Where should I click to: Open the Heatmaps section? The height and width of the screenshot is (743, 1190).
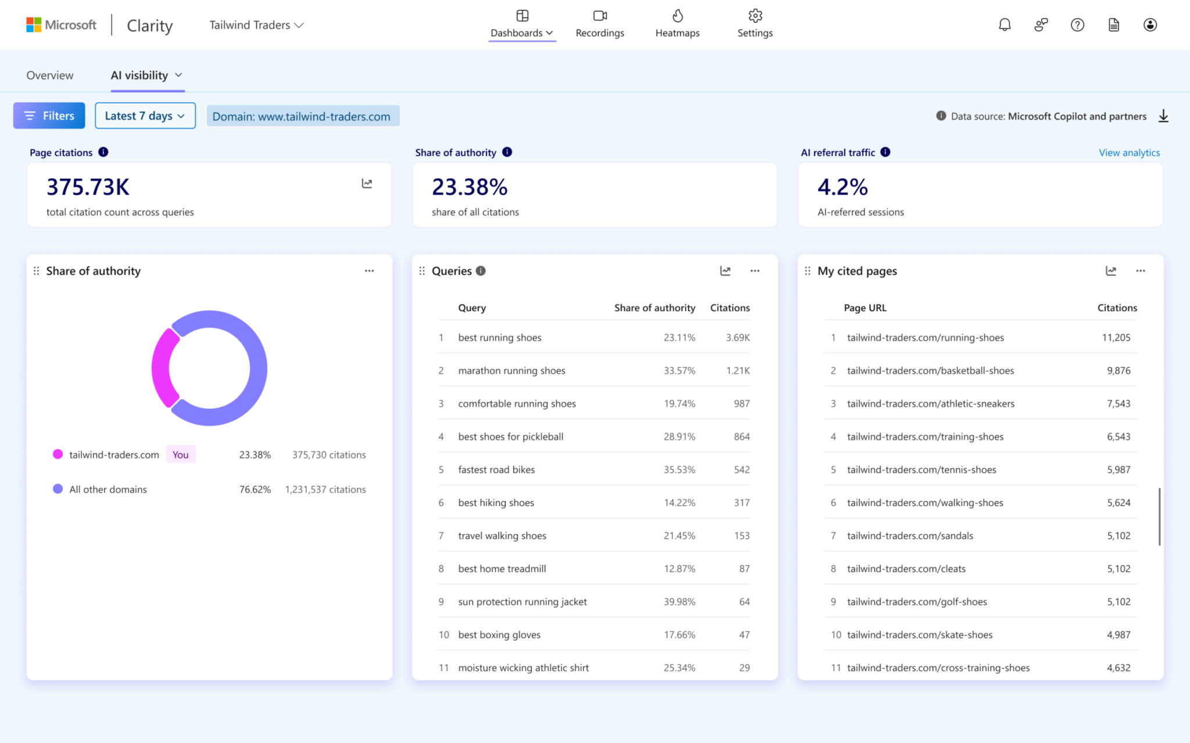pos(678,25)
